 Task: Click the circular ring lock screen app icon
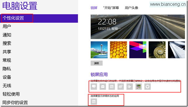[147, 87]
